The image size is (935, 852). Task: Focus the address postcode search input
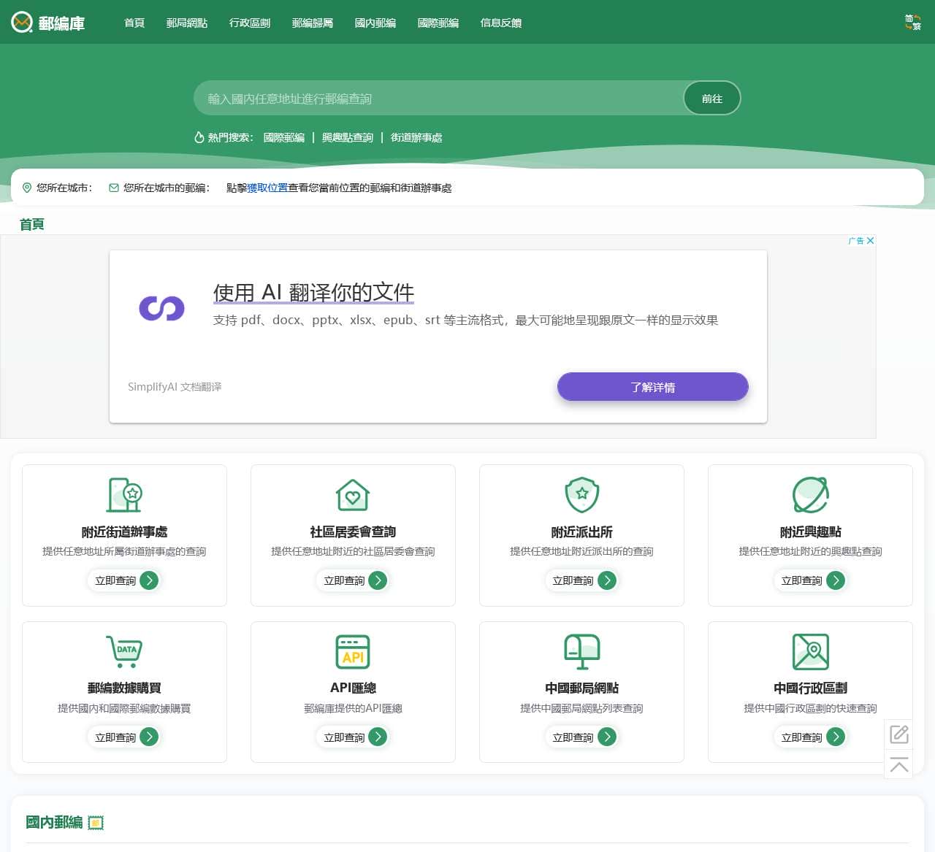pyautogui.click(x=438, y=98)
